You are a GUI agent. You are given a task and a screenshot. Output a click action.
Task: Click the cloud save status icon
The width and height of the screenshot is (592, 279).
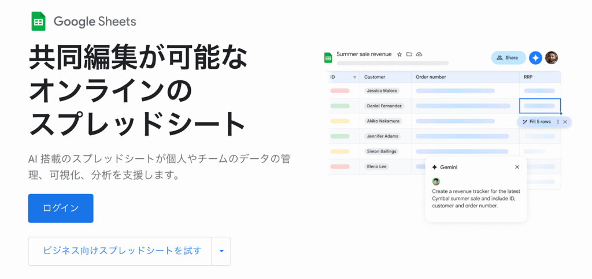[419, 54]
